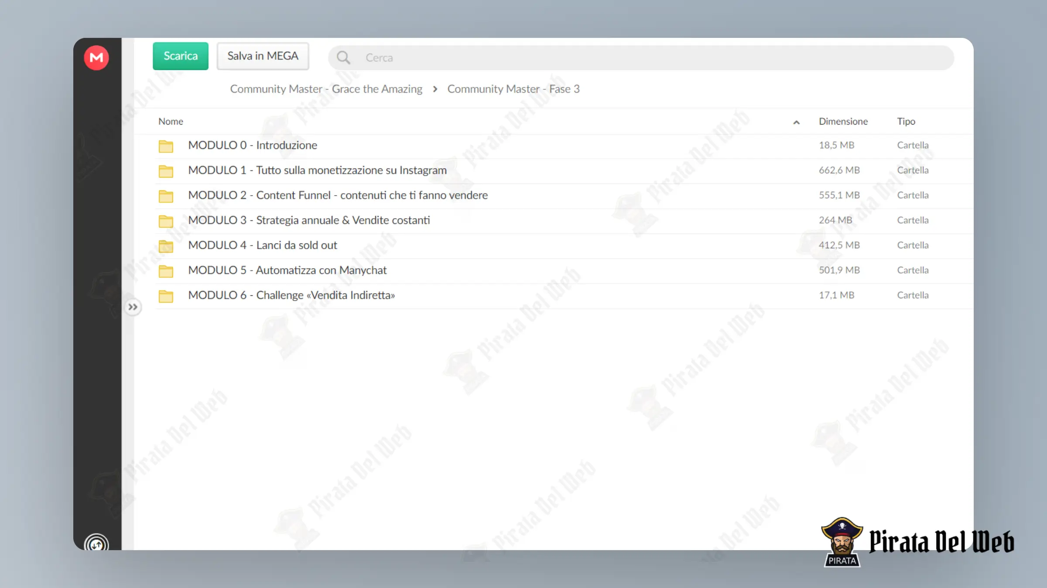The height and width of the screenshot is (588, 1047).
Task: Click folder icon of MODULO 4 row
Action: coord(166,247)
